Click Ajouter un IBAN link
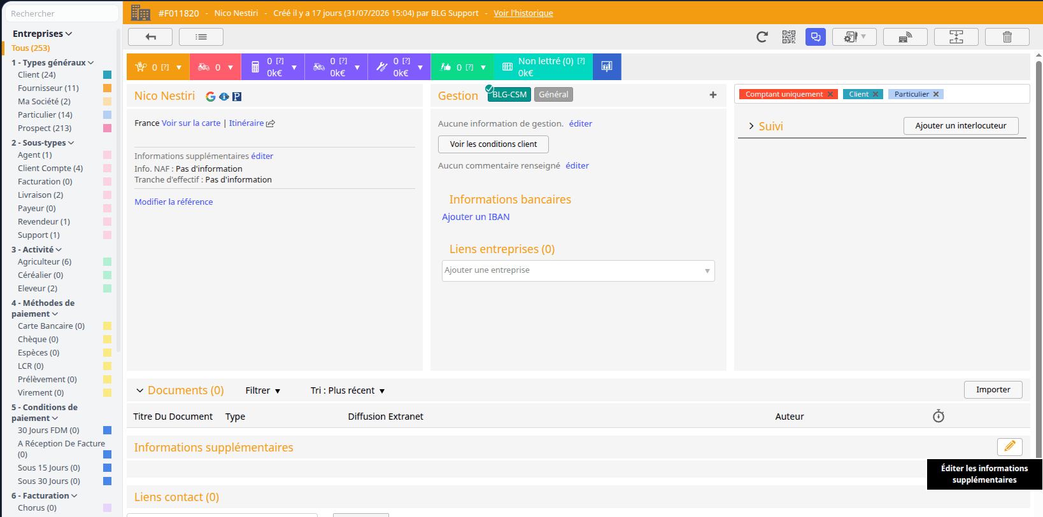The width and height of the screenshot is (1043, 517). [476, 217]
